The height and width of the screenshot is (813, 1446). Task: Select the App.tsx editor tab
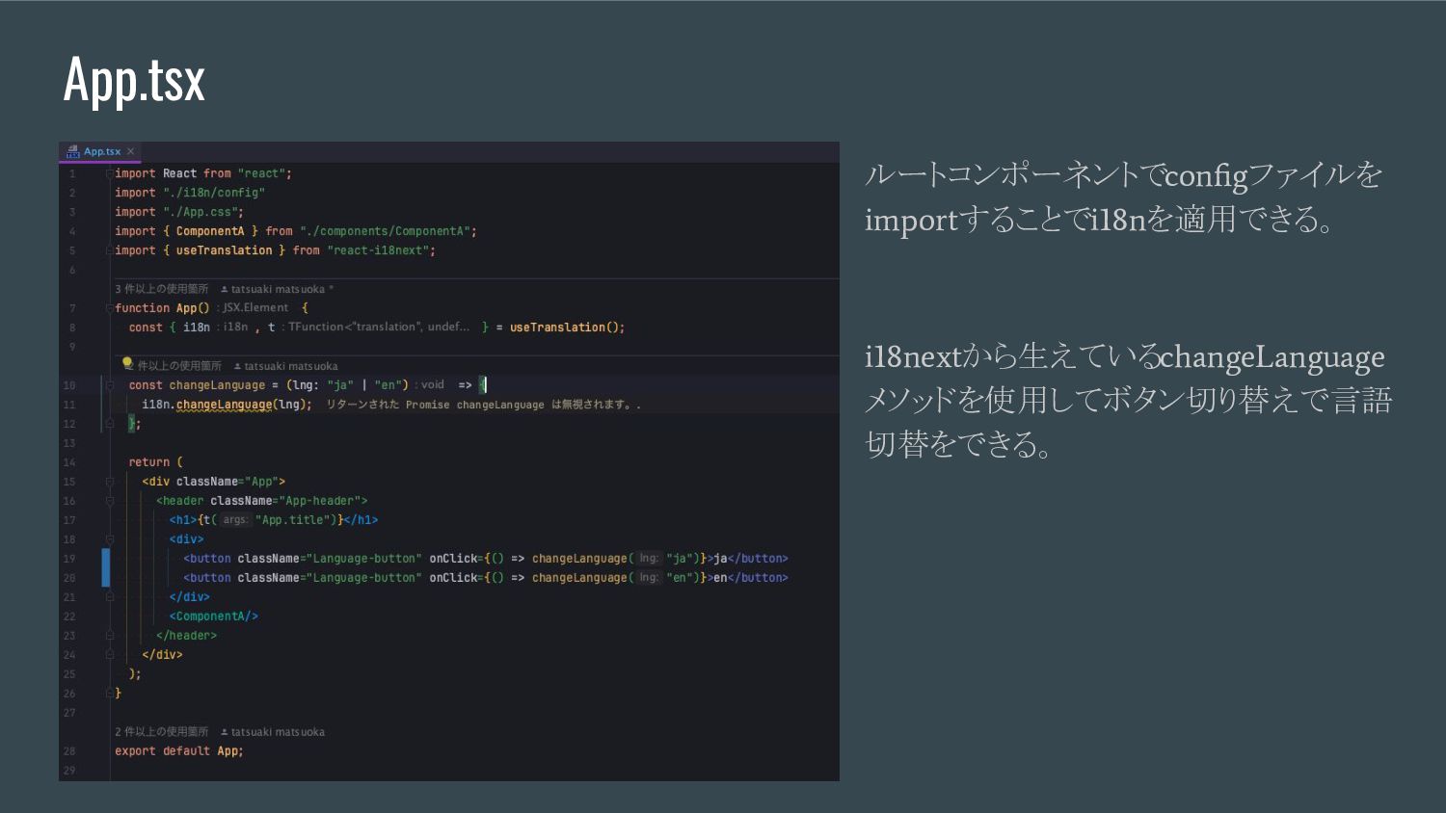(x=101, y=151)
